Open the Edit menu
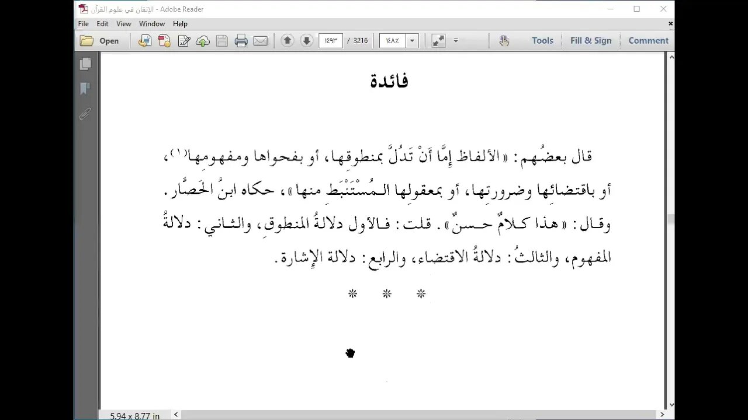The image size is (748, 420). coord(103,24)
